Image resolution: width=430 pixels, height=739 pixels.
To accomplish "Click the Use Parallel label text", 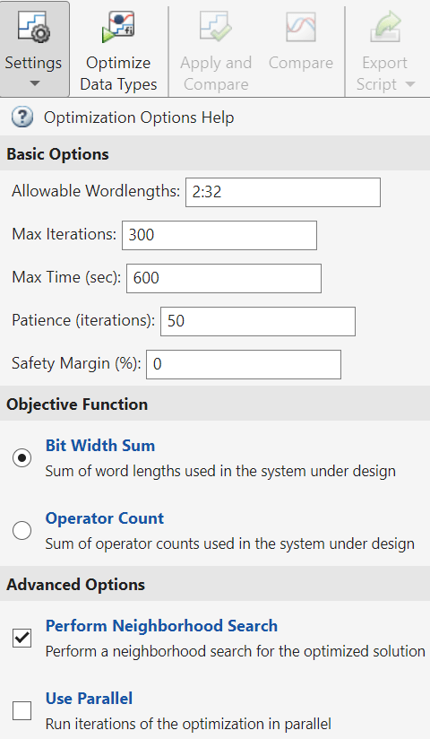I will pos(89,698).
